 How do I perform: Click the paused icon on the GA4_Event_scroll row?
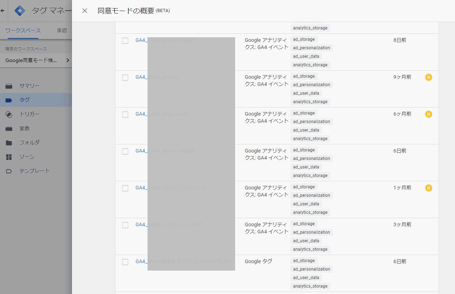(429, 188)
